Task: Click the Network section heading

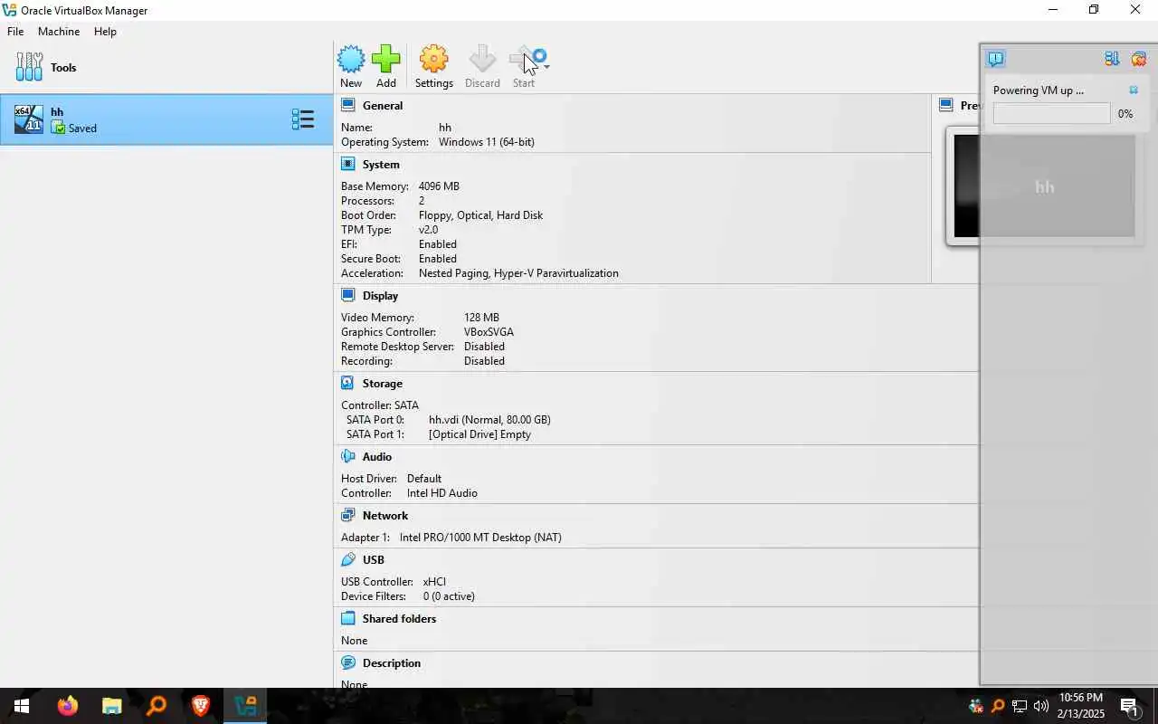Action: [385, 515]
